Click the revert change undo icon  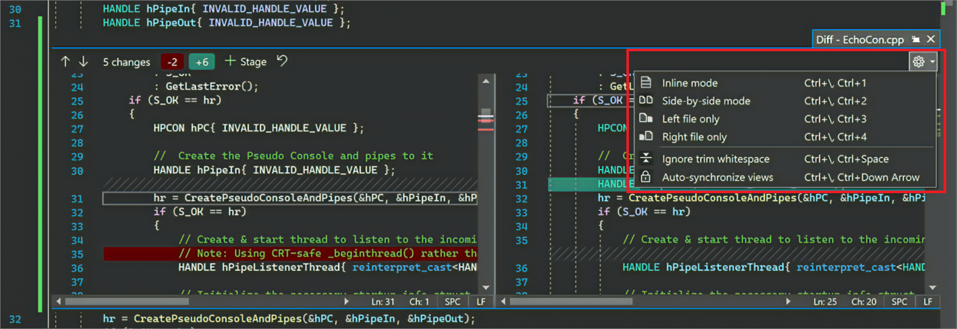tap(282, 61)
